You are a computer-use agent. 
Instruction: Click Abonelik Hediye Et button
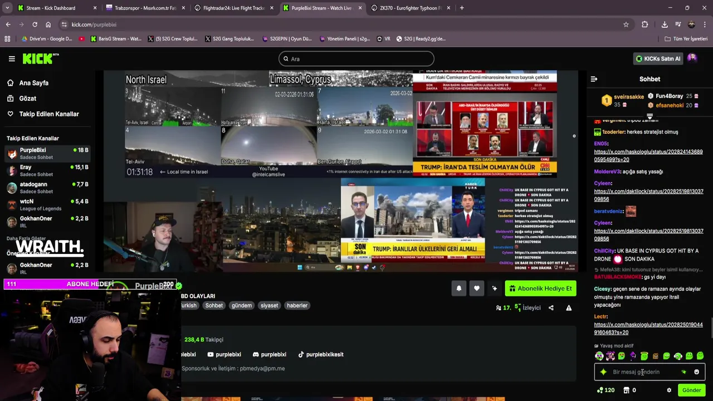click(540, 288)
